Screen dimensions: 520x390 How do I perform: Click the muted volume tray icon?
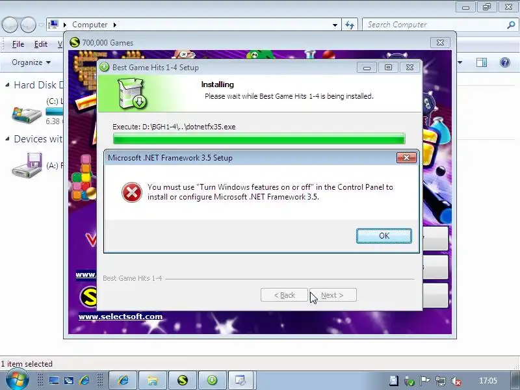456,381
